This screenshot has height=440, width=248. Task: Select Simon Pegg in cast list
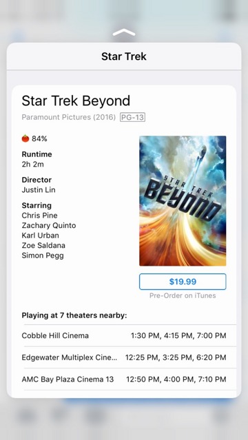tap(43, 255)
